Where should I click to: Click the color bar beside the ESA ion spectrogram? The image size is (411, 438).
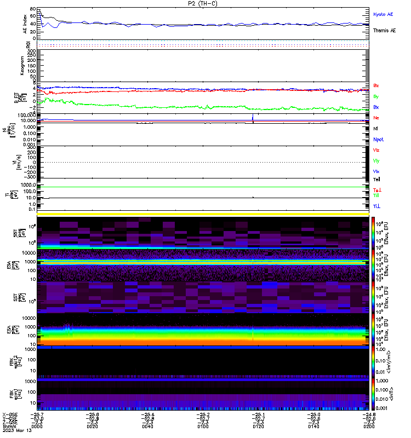click(x=373, y=265)
